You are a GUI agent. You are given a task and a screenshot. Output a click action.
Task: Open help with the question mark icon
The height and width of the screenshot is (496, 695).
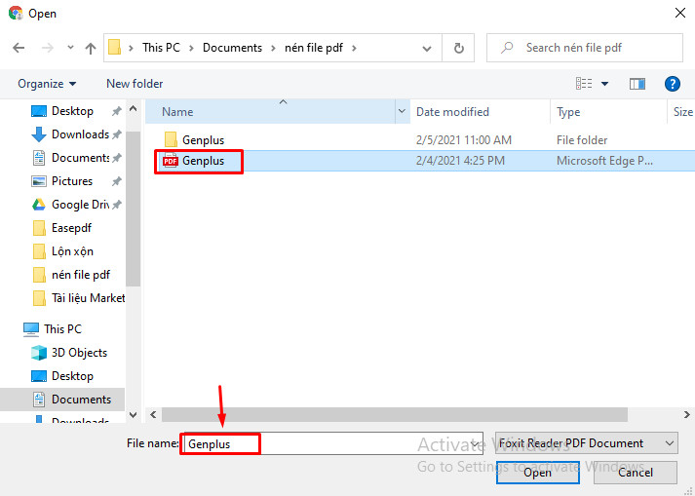click(x=672, y=84)
